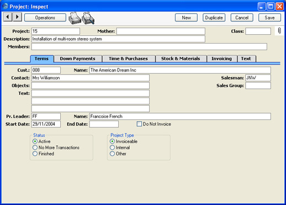Click the Pr. Leader code field
The width and height of the screenshot is (286, 205).
[x=46, y=116]
